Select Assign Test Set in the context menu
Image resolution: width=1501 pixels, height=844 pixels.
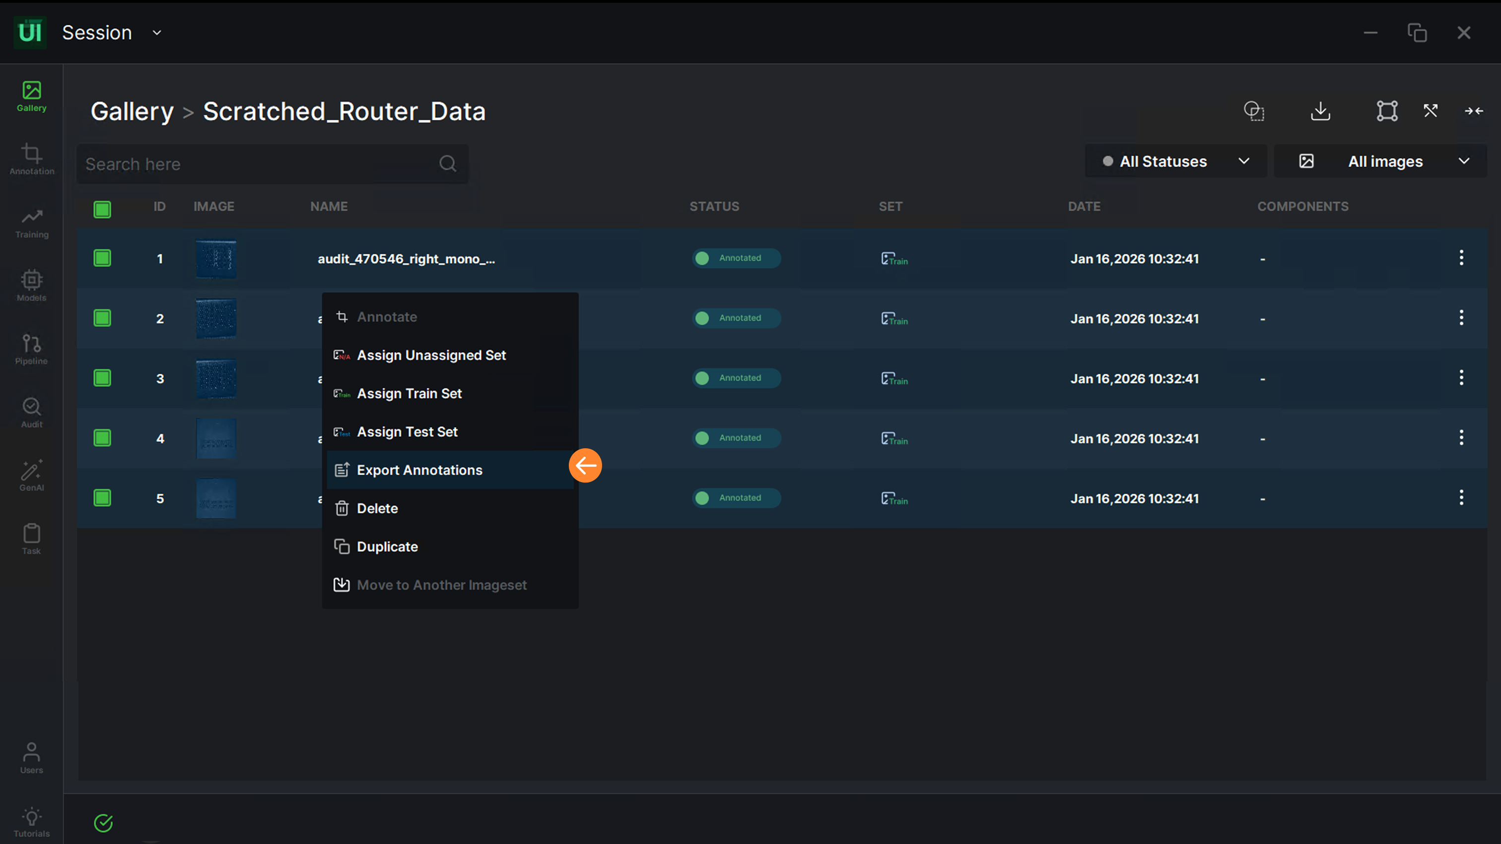[x=407, y=431]
